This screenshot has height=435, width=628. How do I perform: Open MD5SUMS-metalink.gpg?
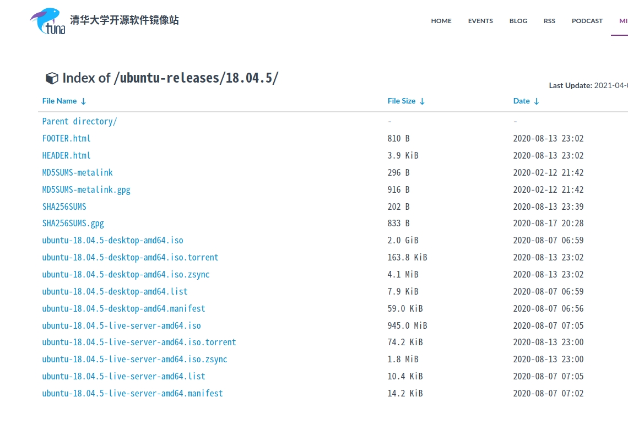[86, 189]
